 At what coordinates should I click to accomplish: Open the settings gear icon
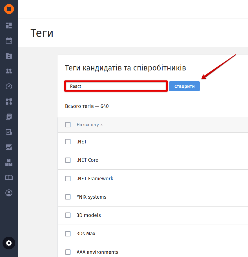pyautogui.click(x=9, y=243)
